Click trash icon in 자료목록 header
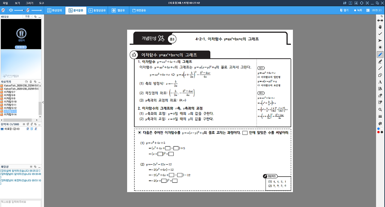This screenshot has width=385, height=207. [31, 81]
